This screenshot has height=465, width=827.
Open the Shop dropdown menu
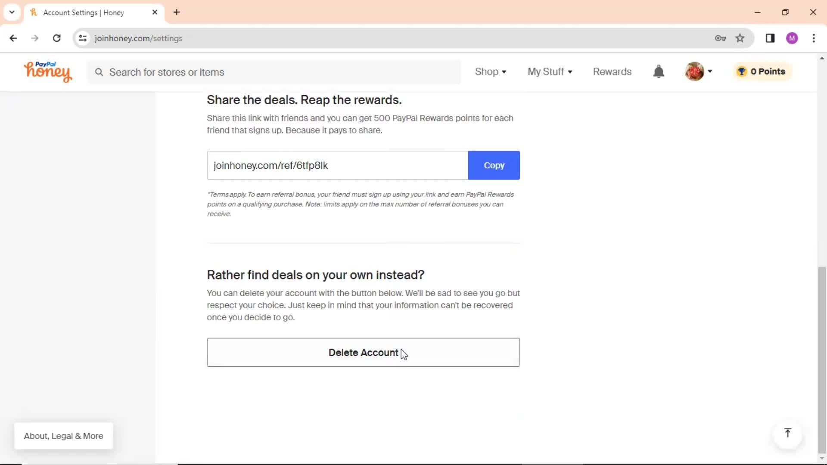pyautogui.click(x=490, y=71)
